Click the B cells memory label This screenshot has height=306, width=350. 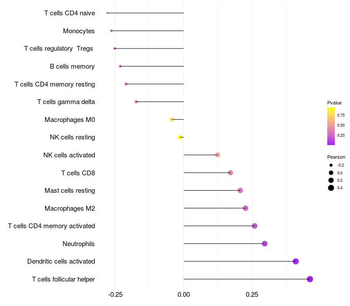[x=72, y=66]
